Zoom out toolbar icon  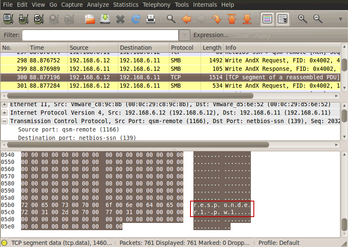(x=318, y=19)
